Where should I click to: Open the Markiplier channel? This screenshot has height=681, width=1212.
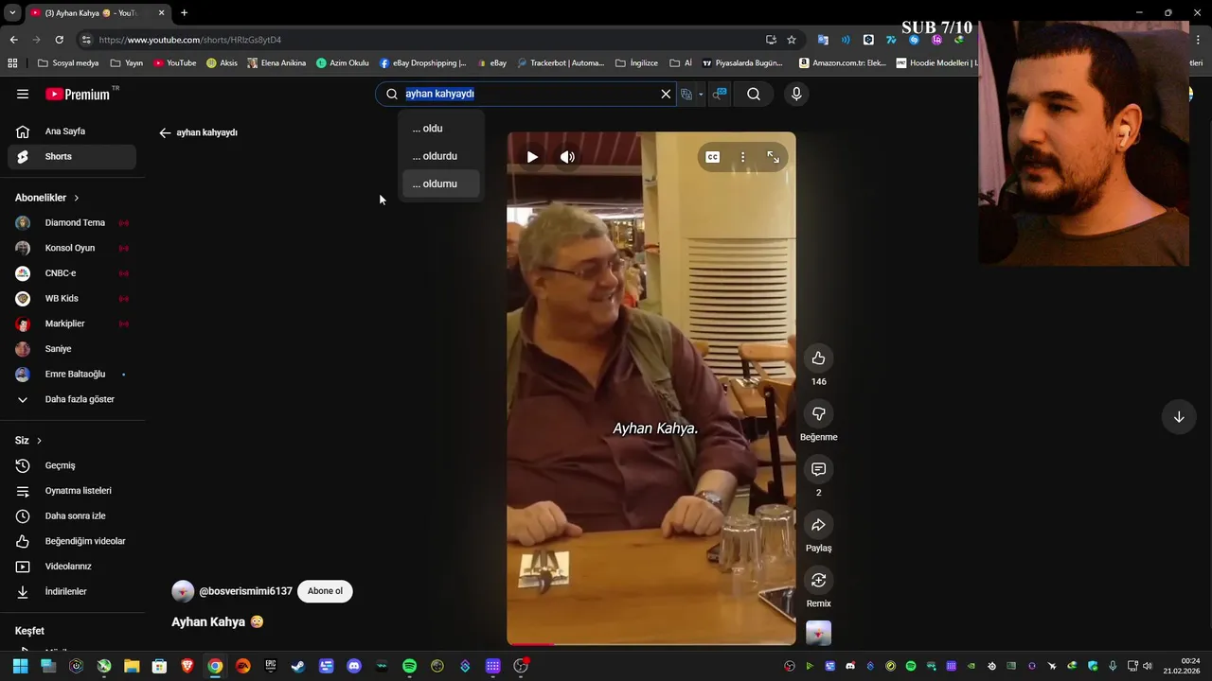(72, 323)
